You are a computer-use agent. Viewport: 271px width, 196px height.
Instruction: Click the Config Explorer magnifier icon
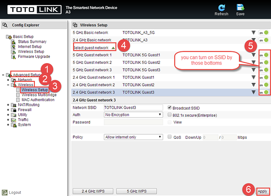point(5,25)
